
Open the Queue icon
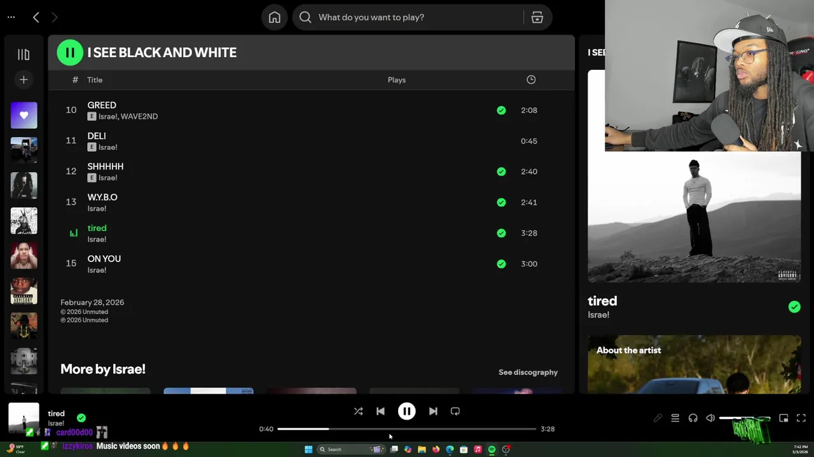click(x=675, y=418)
